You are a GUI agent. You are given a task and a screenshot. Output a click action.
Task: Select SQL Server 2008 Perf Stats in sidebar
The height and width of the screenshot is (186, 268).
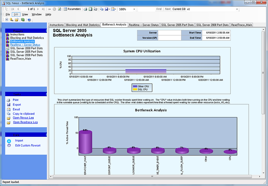[26, 55]
